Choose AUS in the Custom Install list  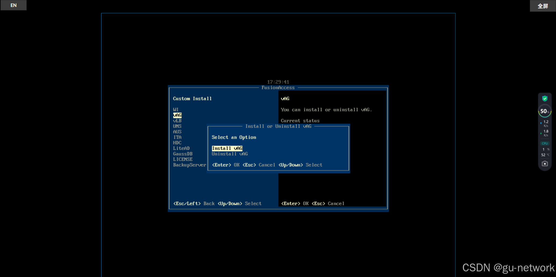[x=177, y=132]
